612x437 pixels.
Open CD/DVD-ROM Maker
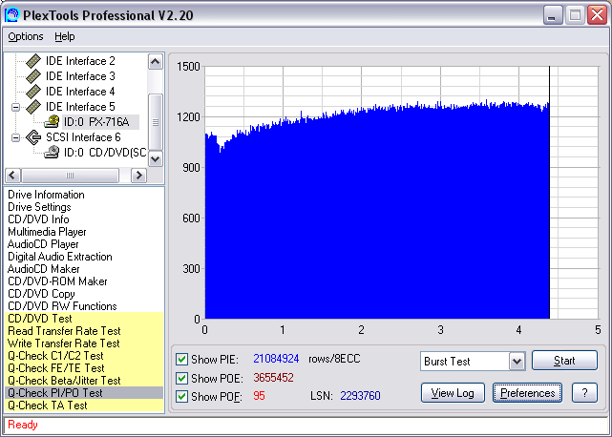(x=57, y=281)
